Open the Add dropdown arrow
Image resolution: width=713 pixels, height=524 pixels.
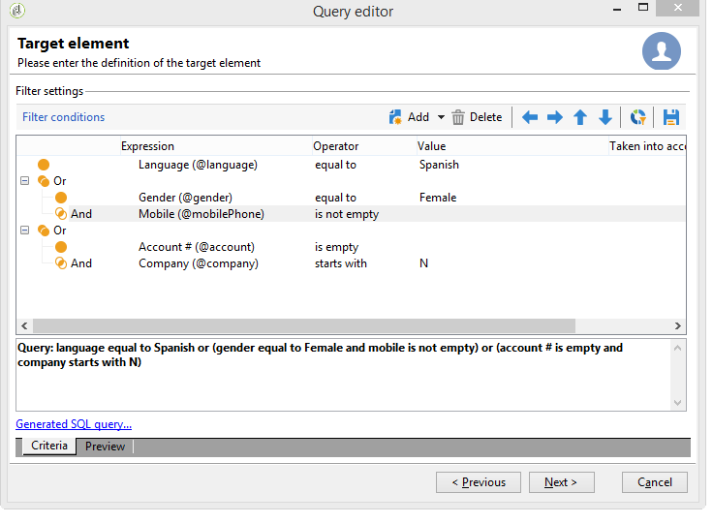(x=441, y=117)
